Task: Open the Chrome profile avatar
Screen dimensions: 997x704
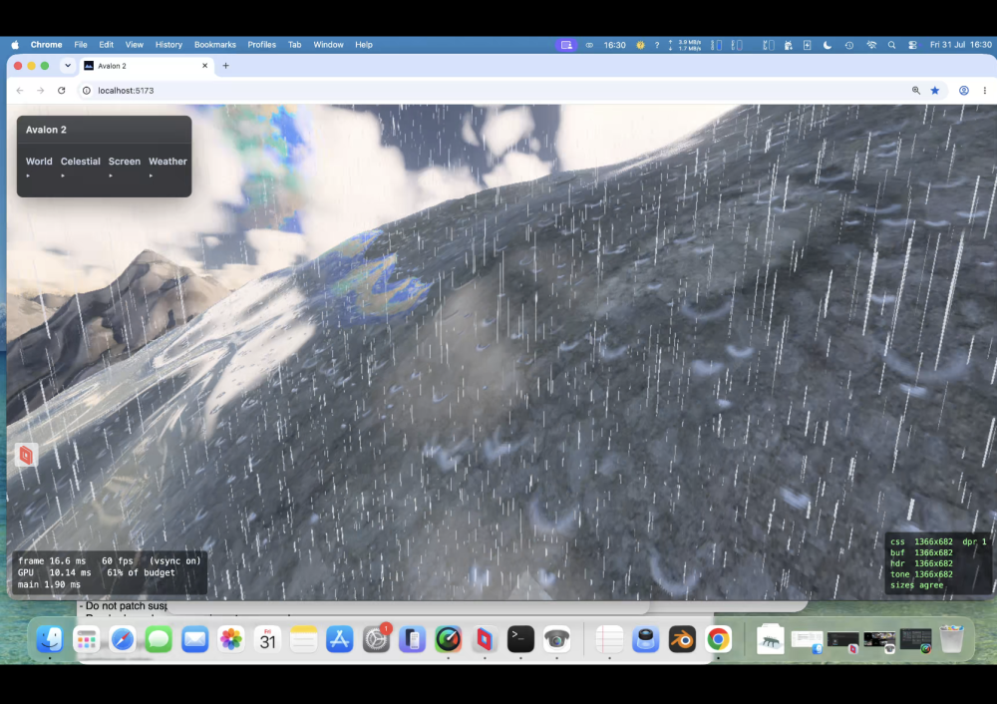Action: 964,91
